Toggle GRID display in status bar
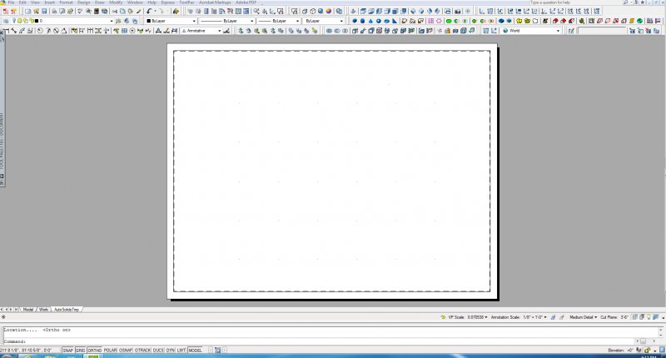Screen dimensions: 666x358 click(80, 351)
